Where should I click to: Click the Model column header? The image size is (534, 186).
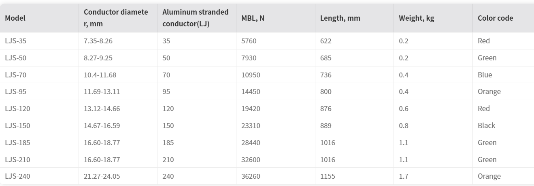pos(15,18)
